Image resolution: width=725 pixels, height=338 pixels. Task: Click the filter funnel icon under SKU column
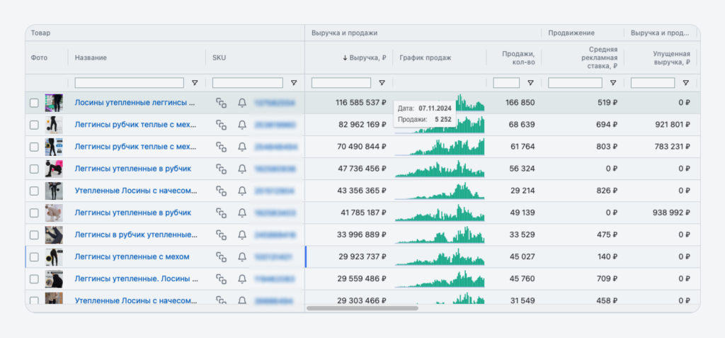click(294, 83)
